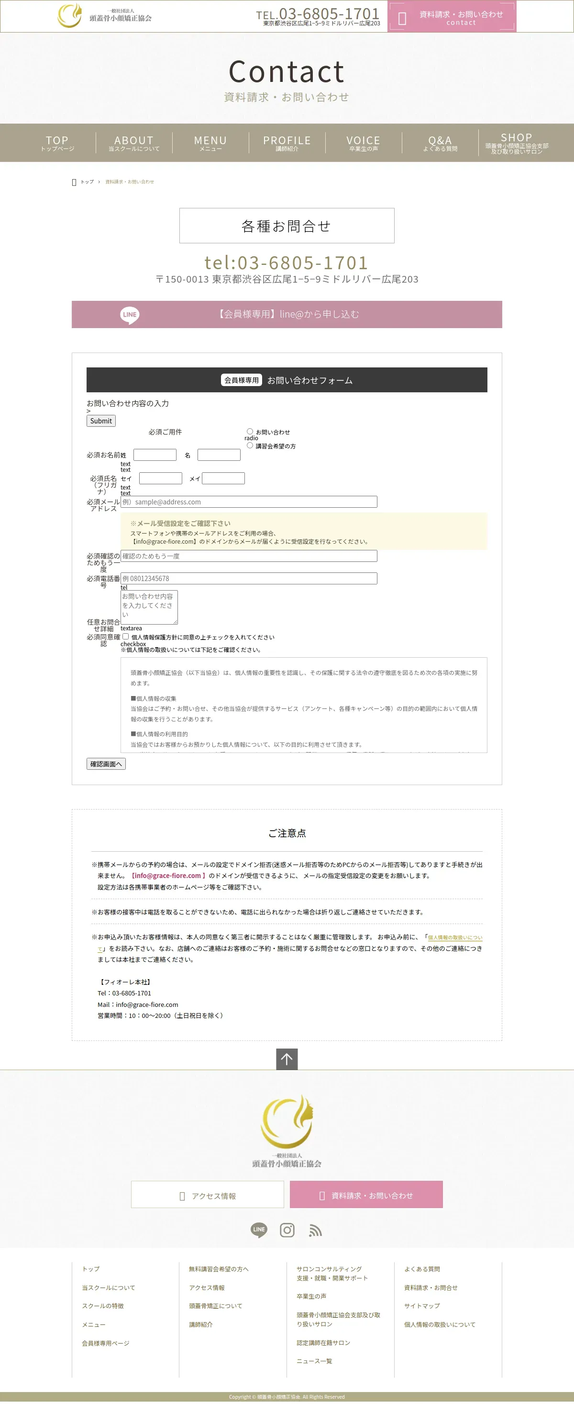Click LINE icon in members-only banner
The height and width of the screenshot is (1404, 574).
[130, 315]
